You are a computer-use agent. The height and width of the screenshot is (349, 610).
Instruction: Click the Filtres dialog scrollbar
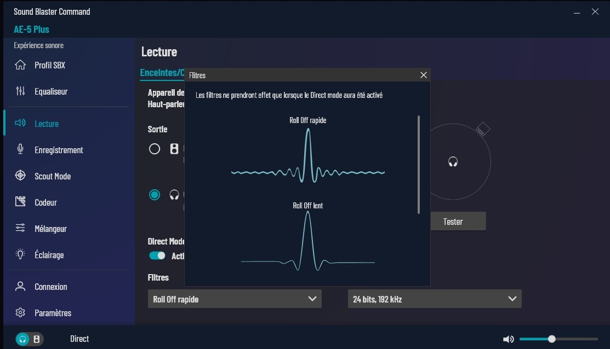point(419,164)
